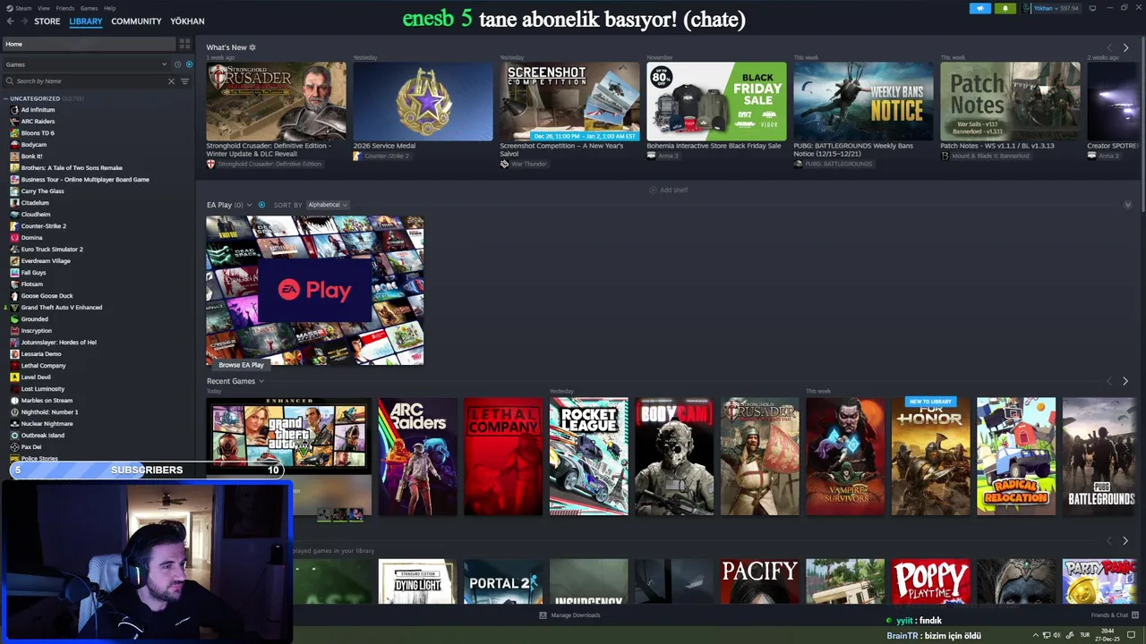Select ARC Raiders in the sidebar list
The height and width of the screenshot is (644, 1146).
coord(38,122)
